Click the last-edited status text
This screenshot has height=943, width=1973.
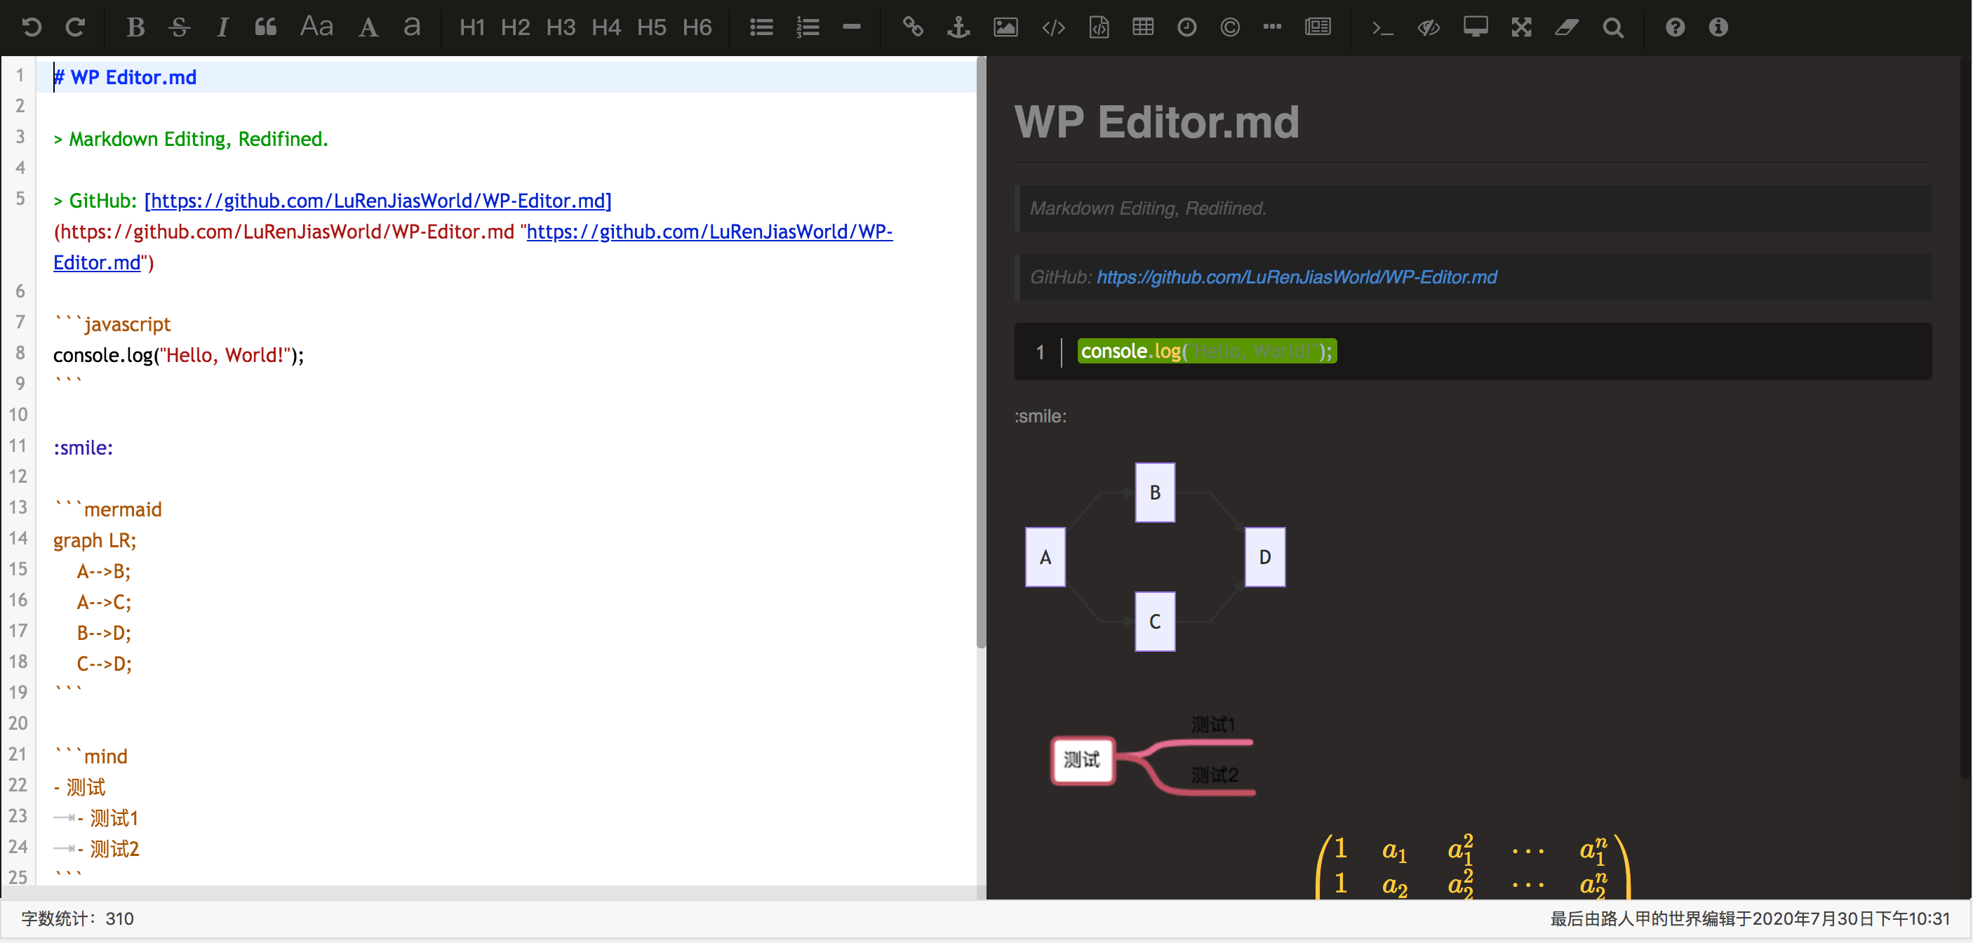(x=1750, y=918)
